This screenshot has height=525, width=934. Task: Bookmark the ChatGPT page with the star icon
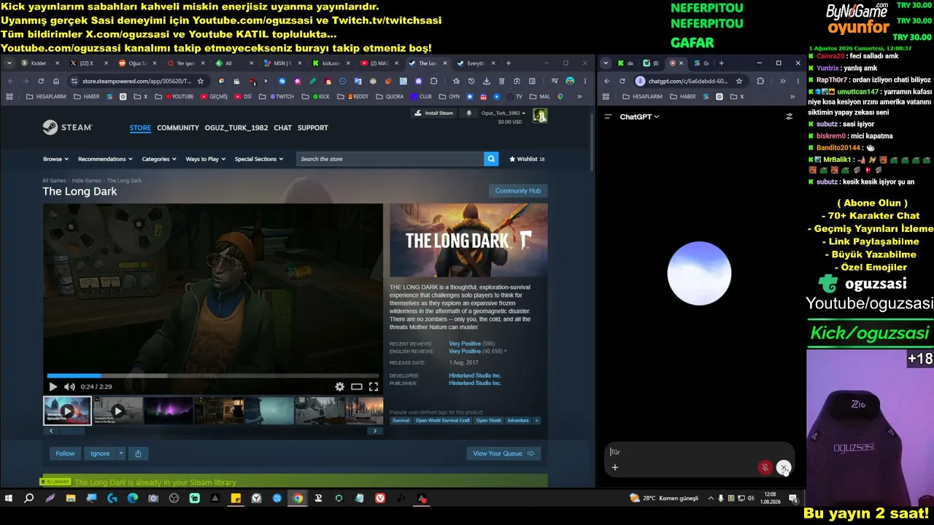[x=739, y=81]
